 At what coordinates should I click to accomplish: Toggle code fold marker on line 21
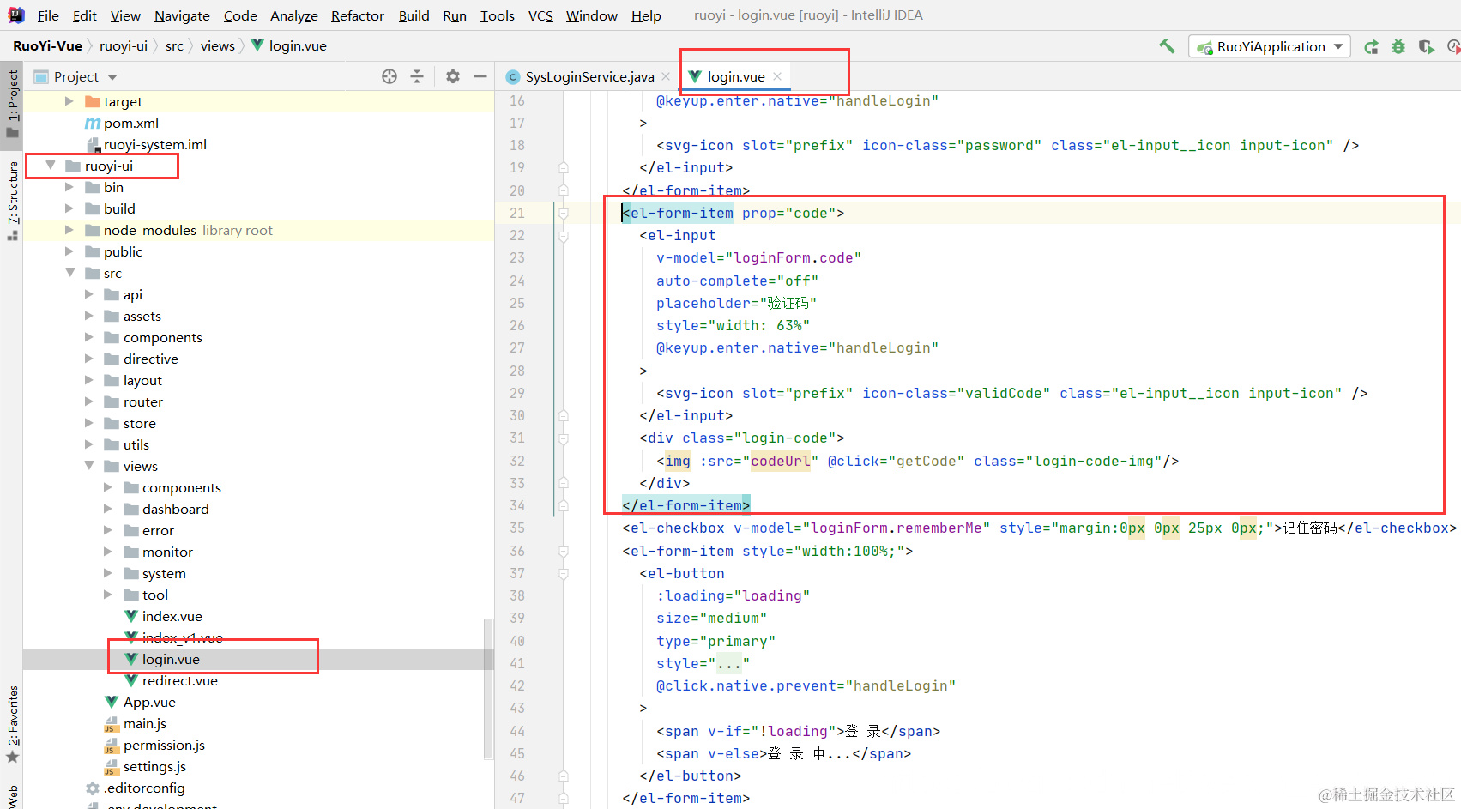(x=564, y=213)
